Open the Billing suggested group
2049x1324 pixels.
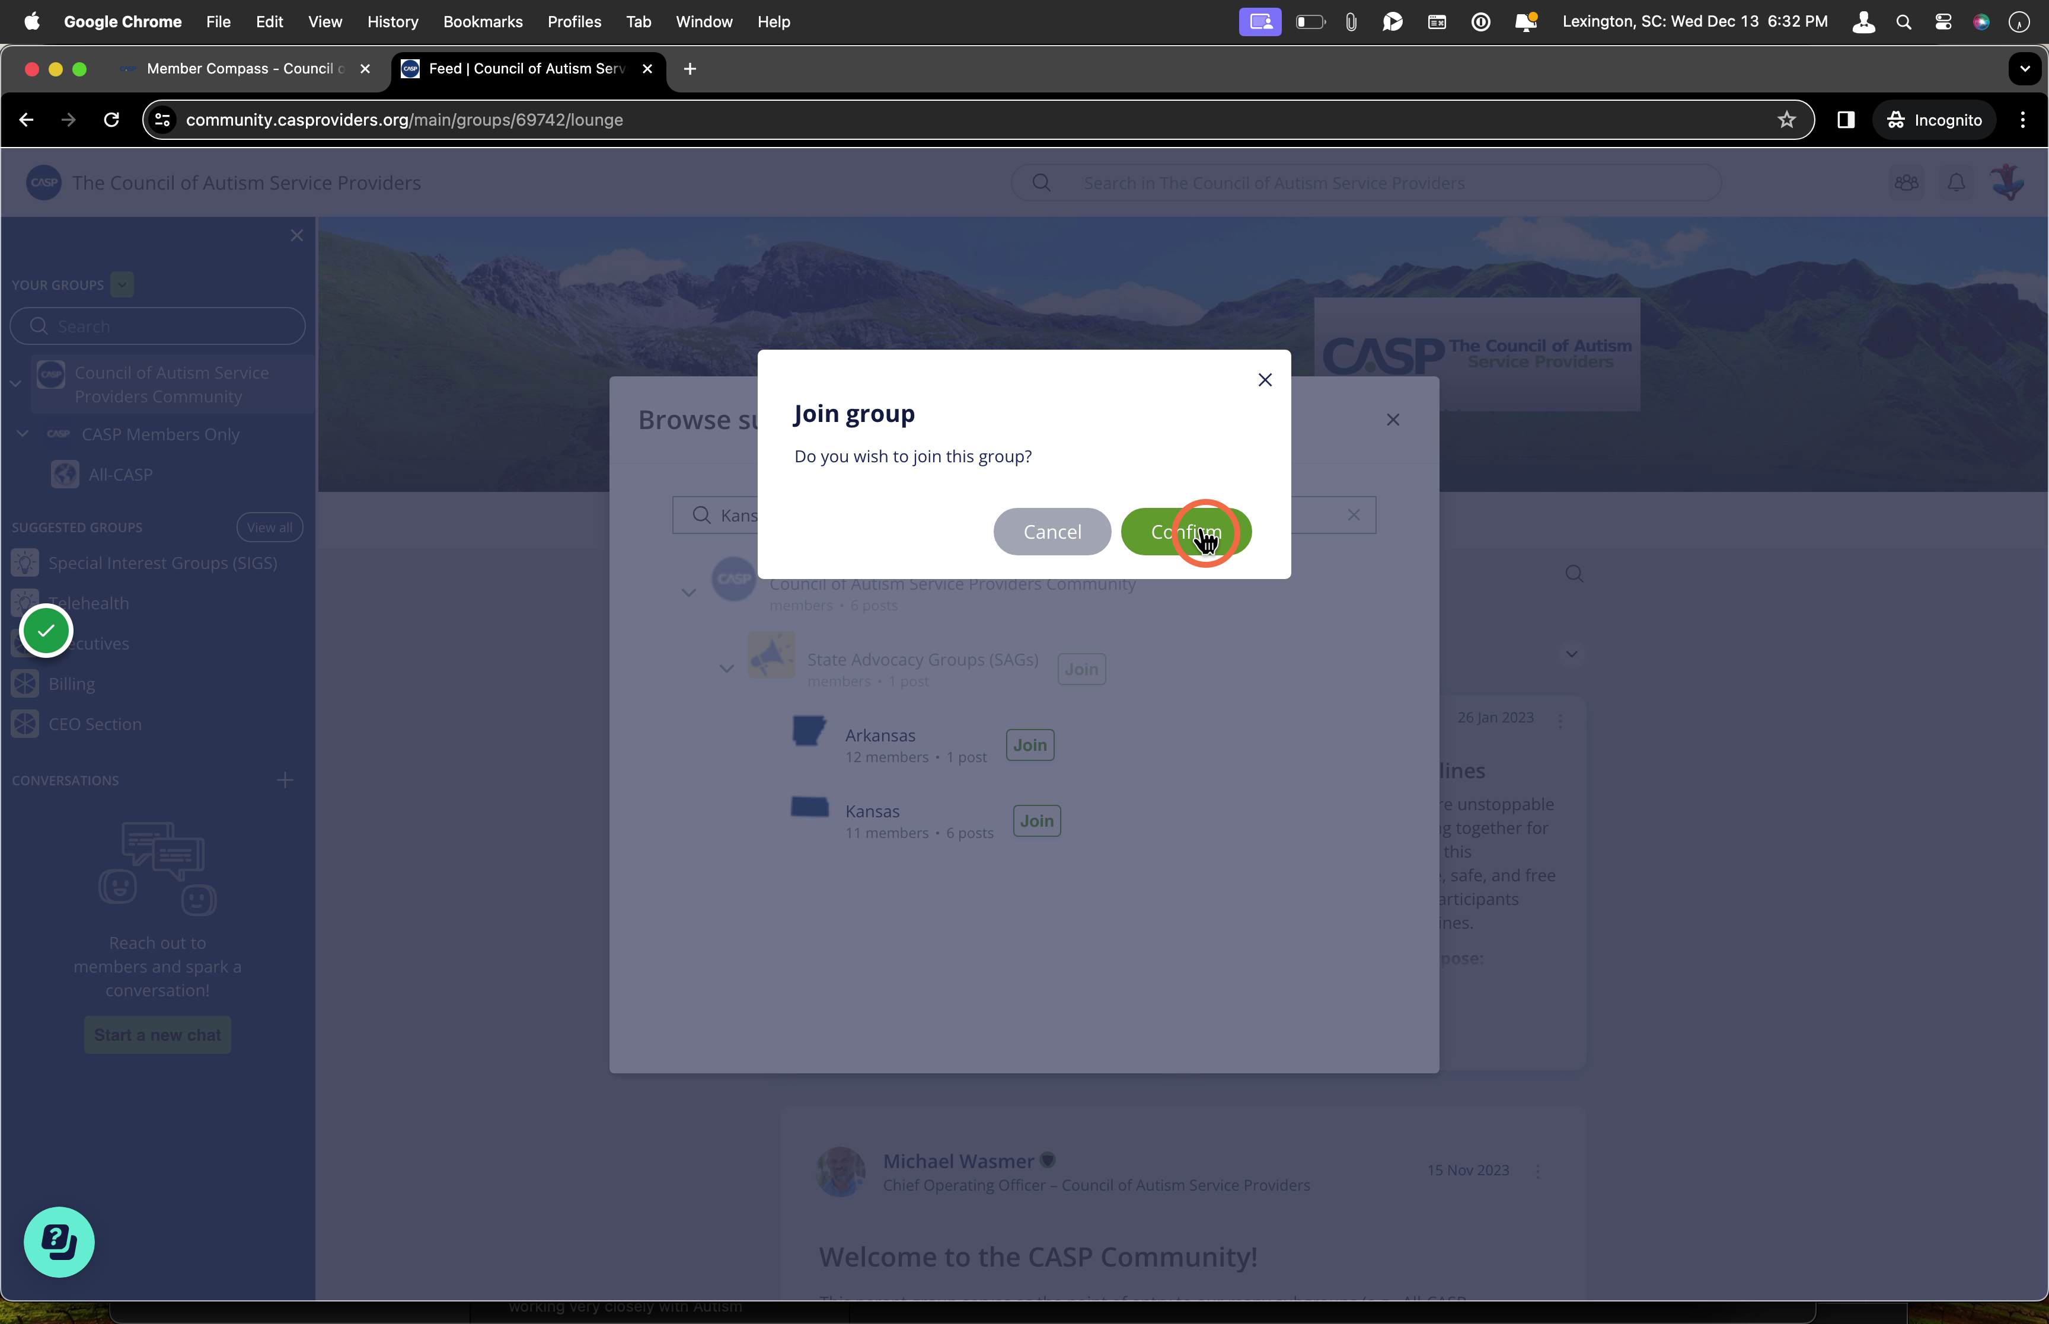pyautogui.click(x=71, y=685)
